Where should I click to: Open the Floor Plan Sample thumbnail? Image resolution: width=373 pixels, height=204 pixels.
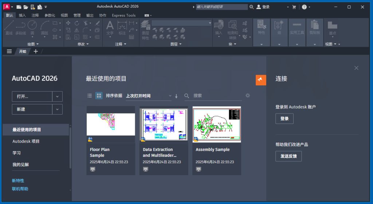click(111, 124)
